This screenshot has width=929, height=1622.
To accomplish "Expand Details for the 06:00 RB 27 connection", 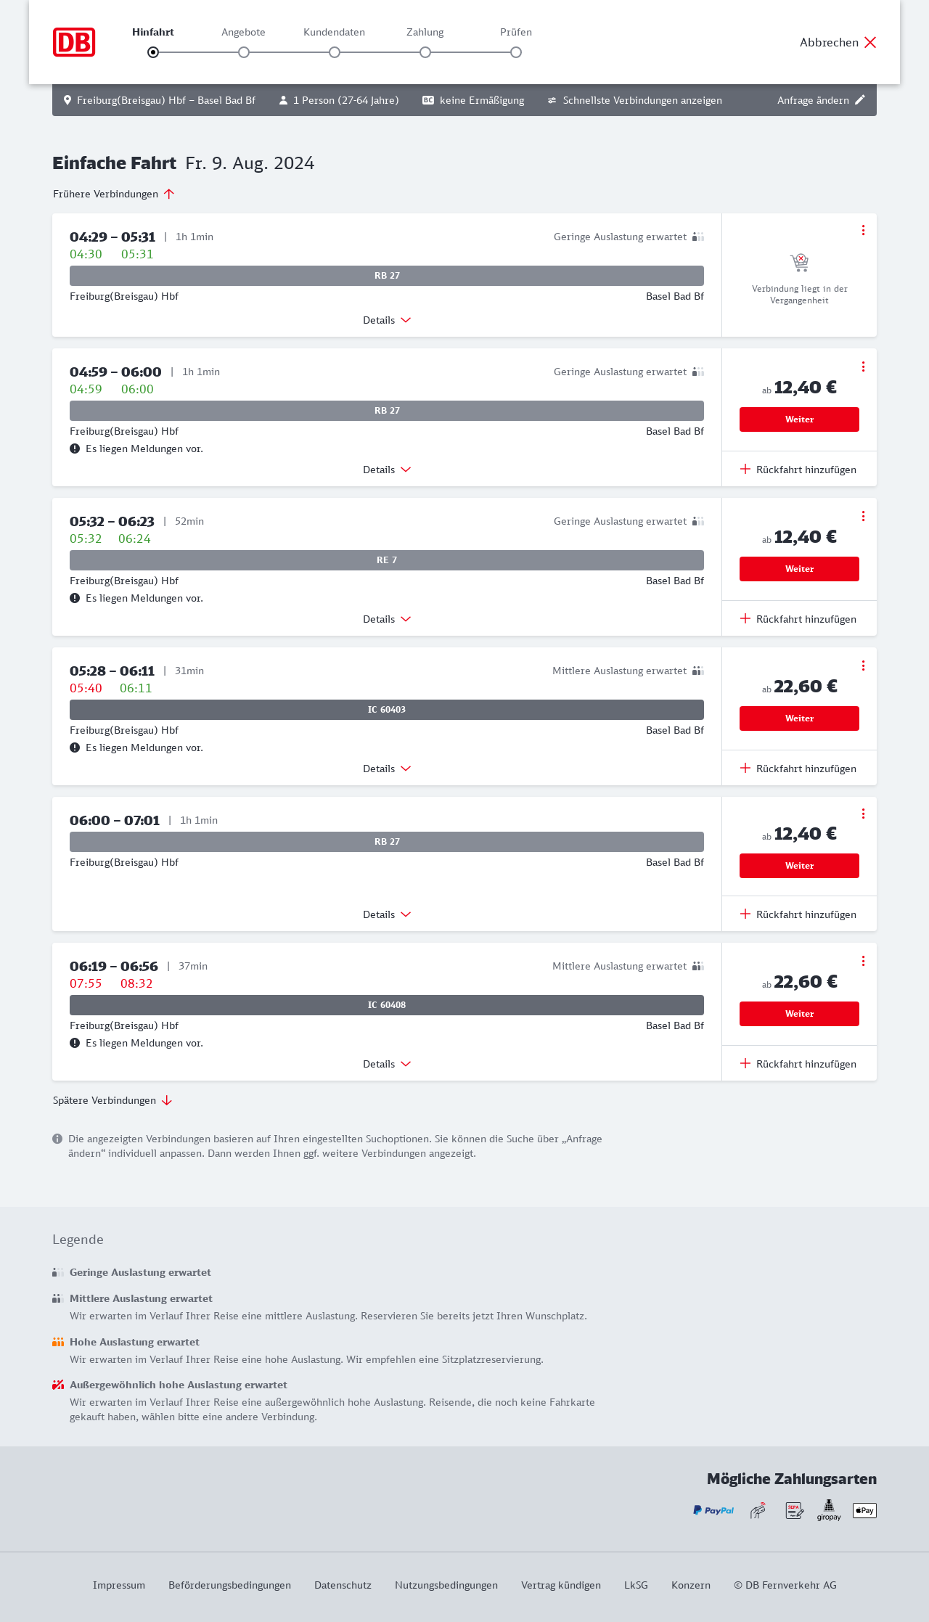I will tap(387, 914).
